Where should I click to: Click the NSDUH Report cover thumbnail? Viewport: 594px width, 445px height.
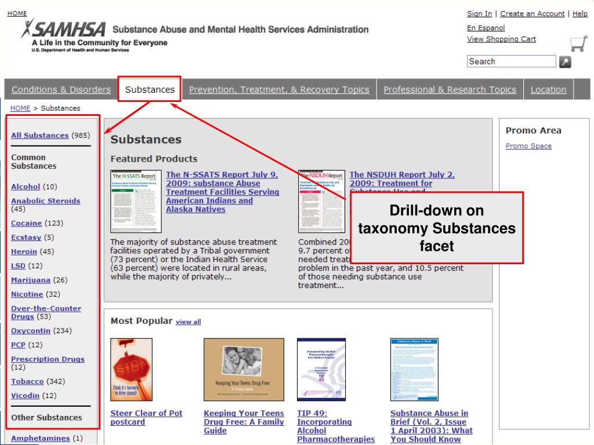click(321, 201)
